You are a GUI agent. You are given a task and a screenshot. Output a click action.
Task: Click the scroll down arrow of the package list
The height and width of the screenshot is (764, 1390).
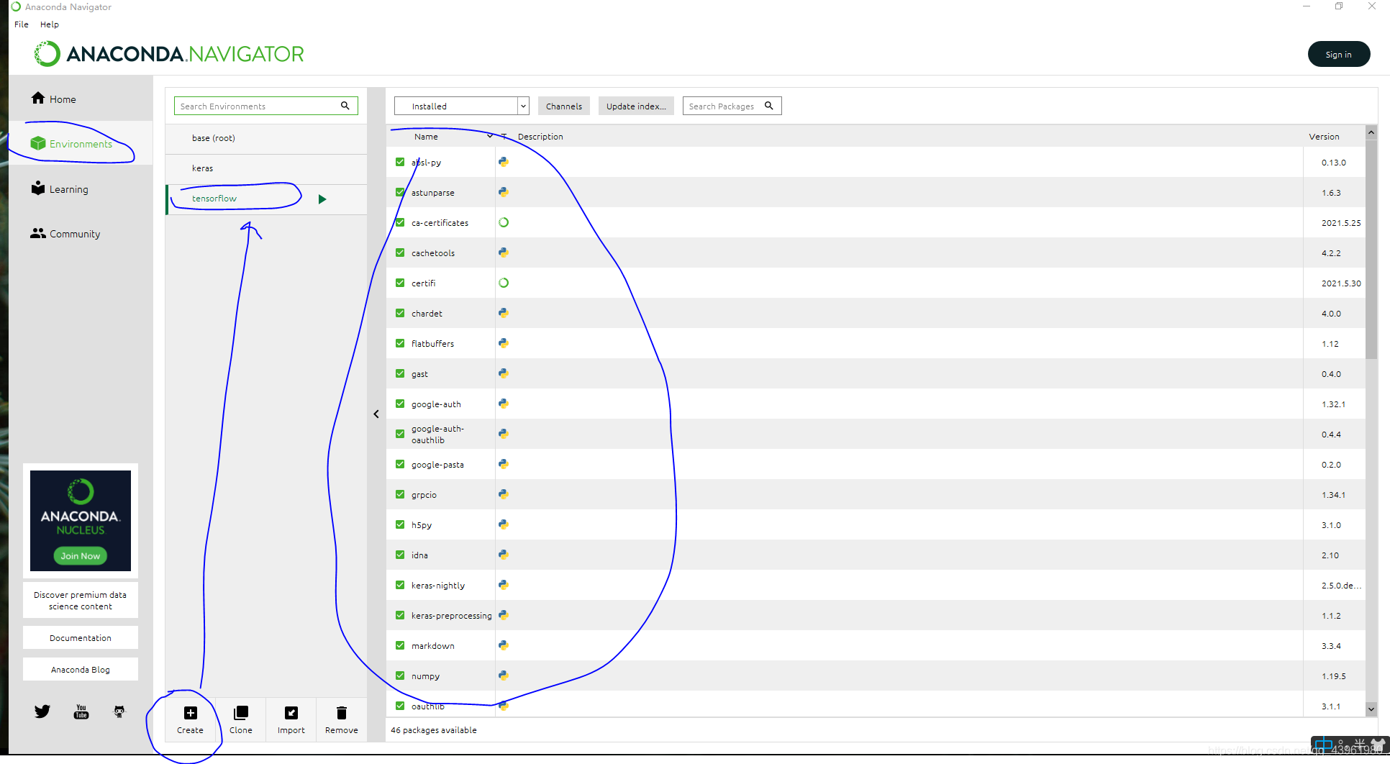click(x=1371, y=709)
